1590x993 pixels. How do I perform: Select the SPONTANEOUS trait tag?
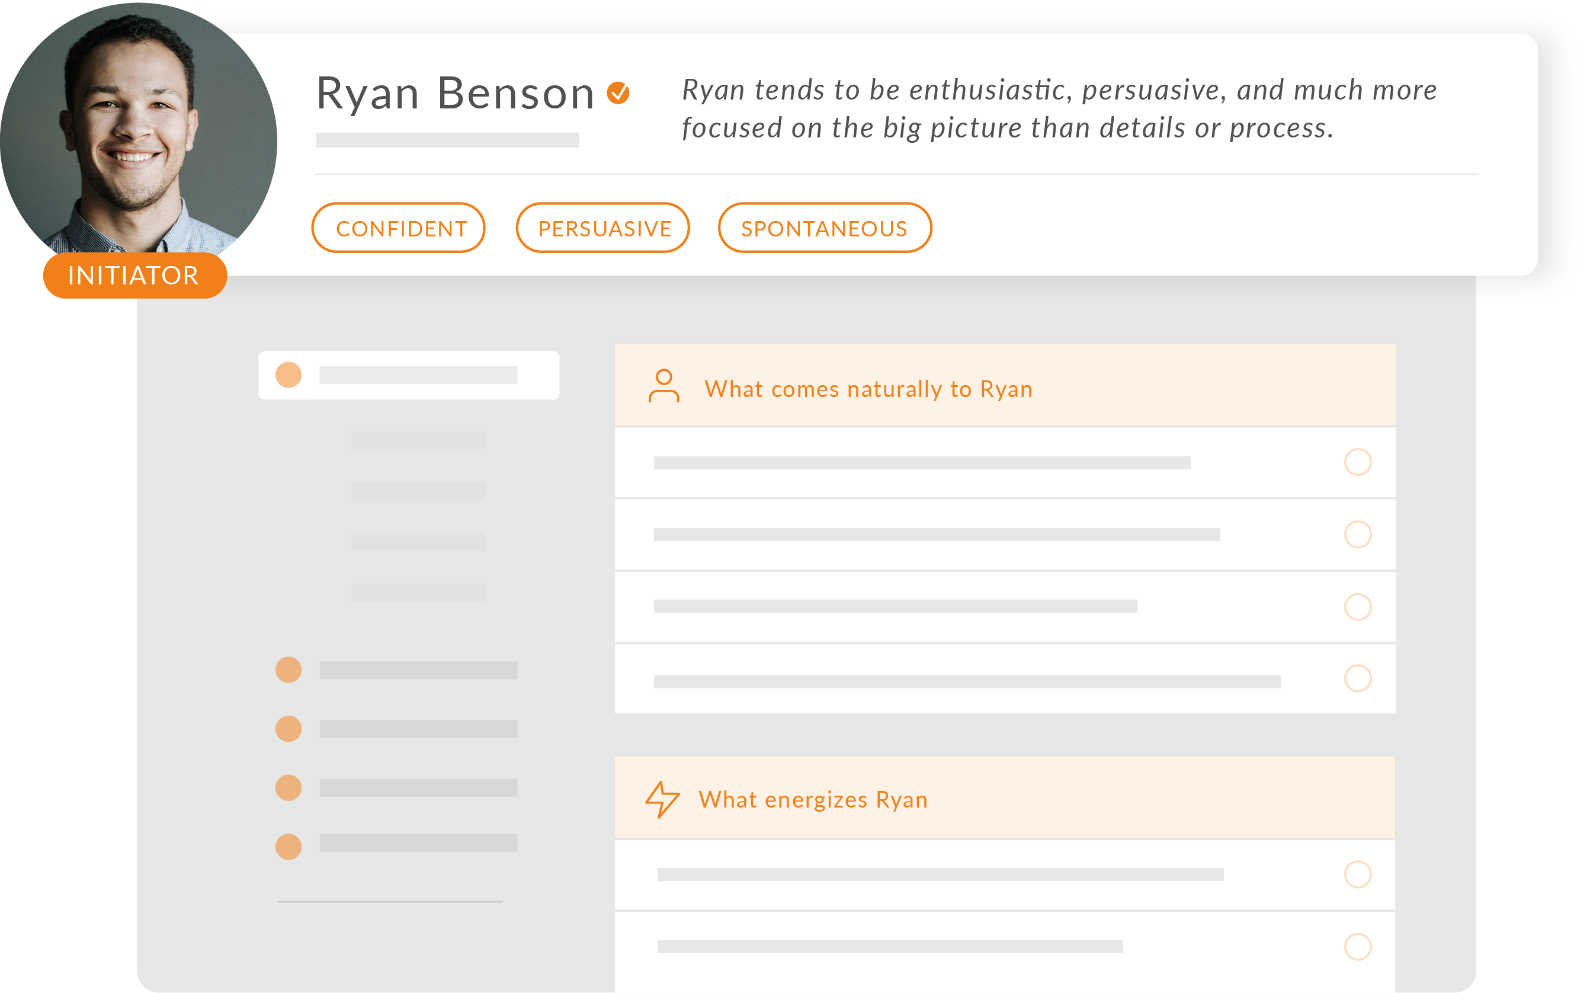[825, 228]
